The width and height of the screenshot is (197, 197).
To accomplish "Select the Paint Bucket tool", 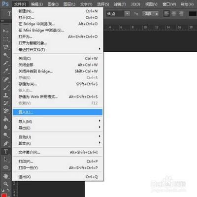I will [x=6, y=119].
